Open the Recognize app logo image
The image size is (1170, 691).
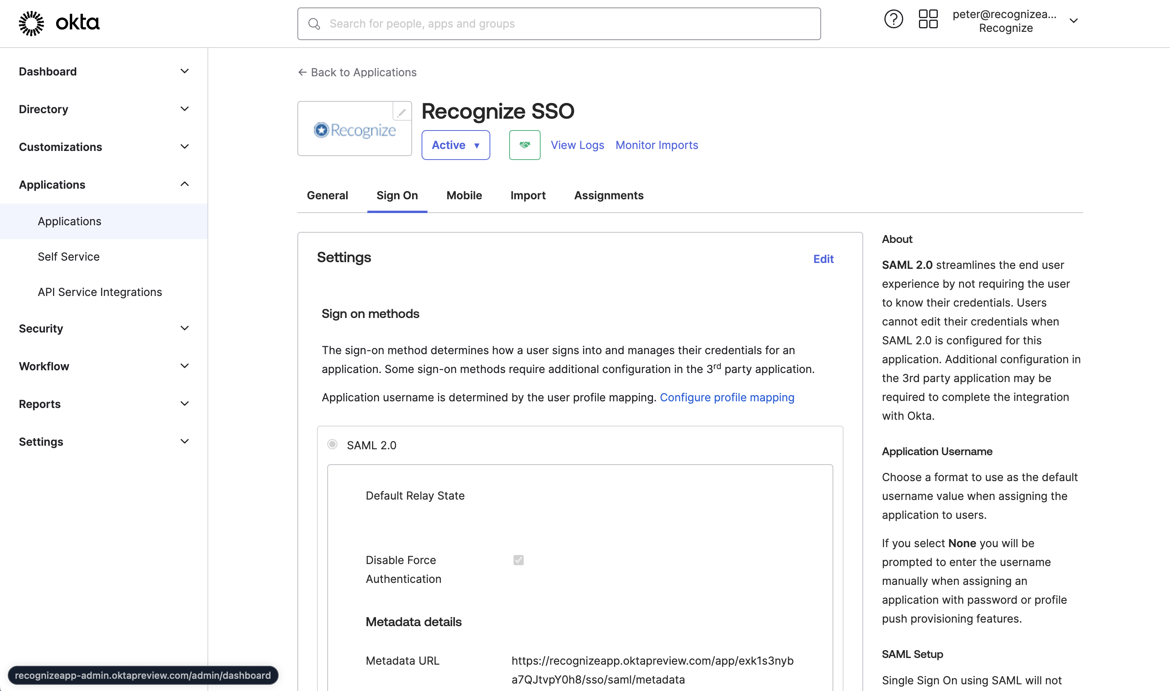click(x=355, y=130)
